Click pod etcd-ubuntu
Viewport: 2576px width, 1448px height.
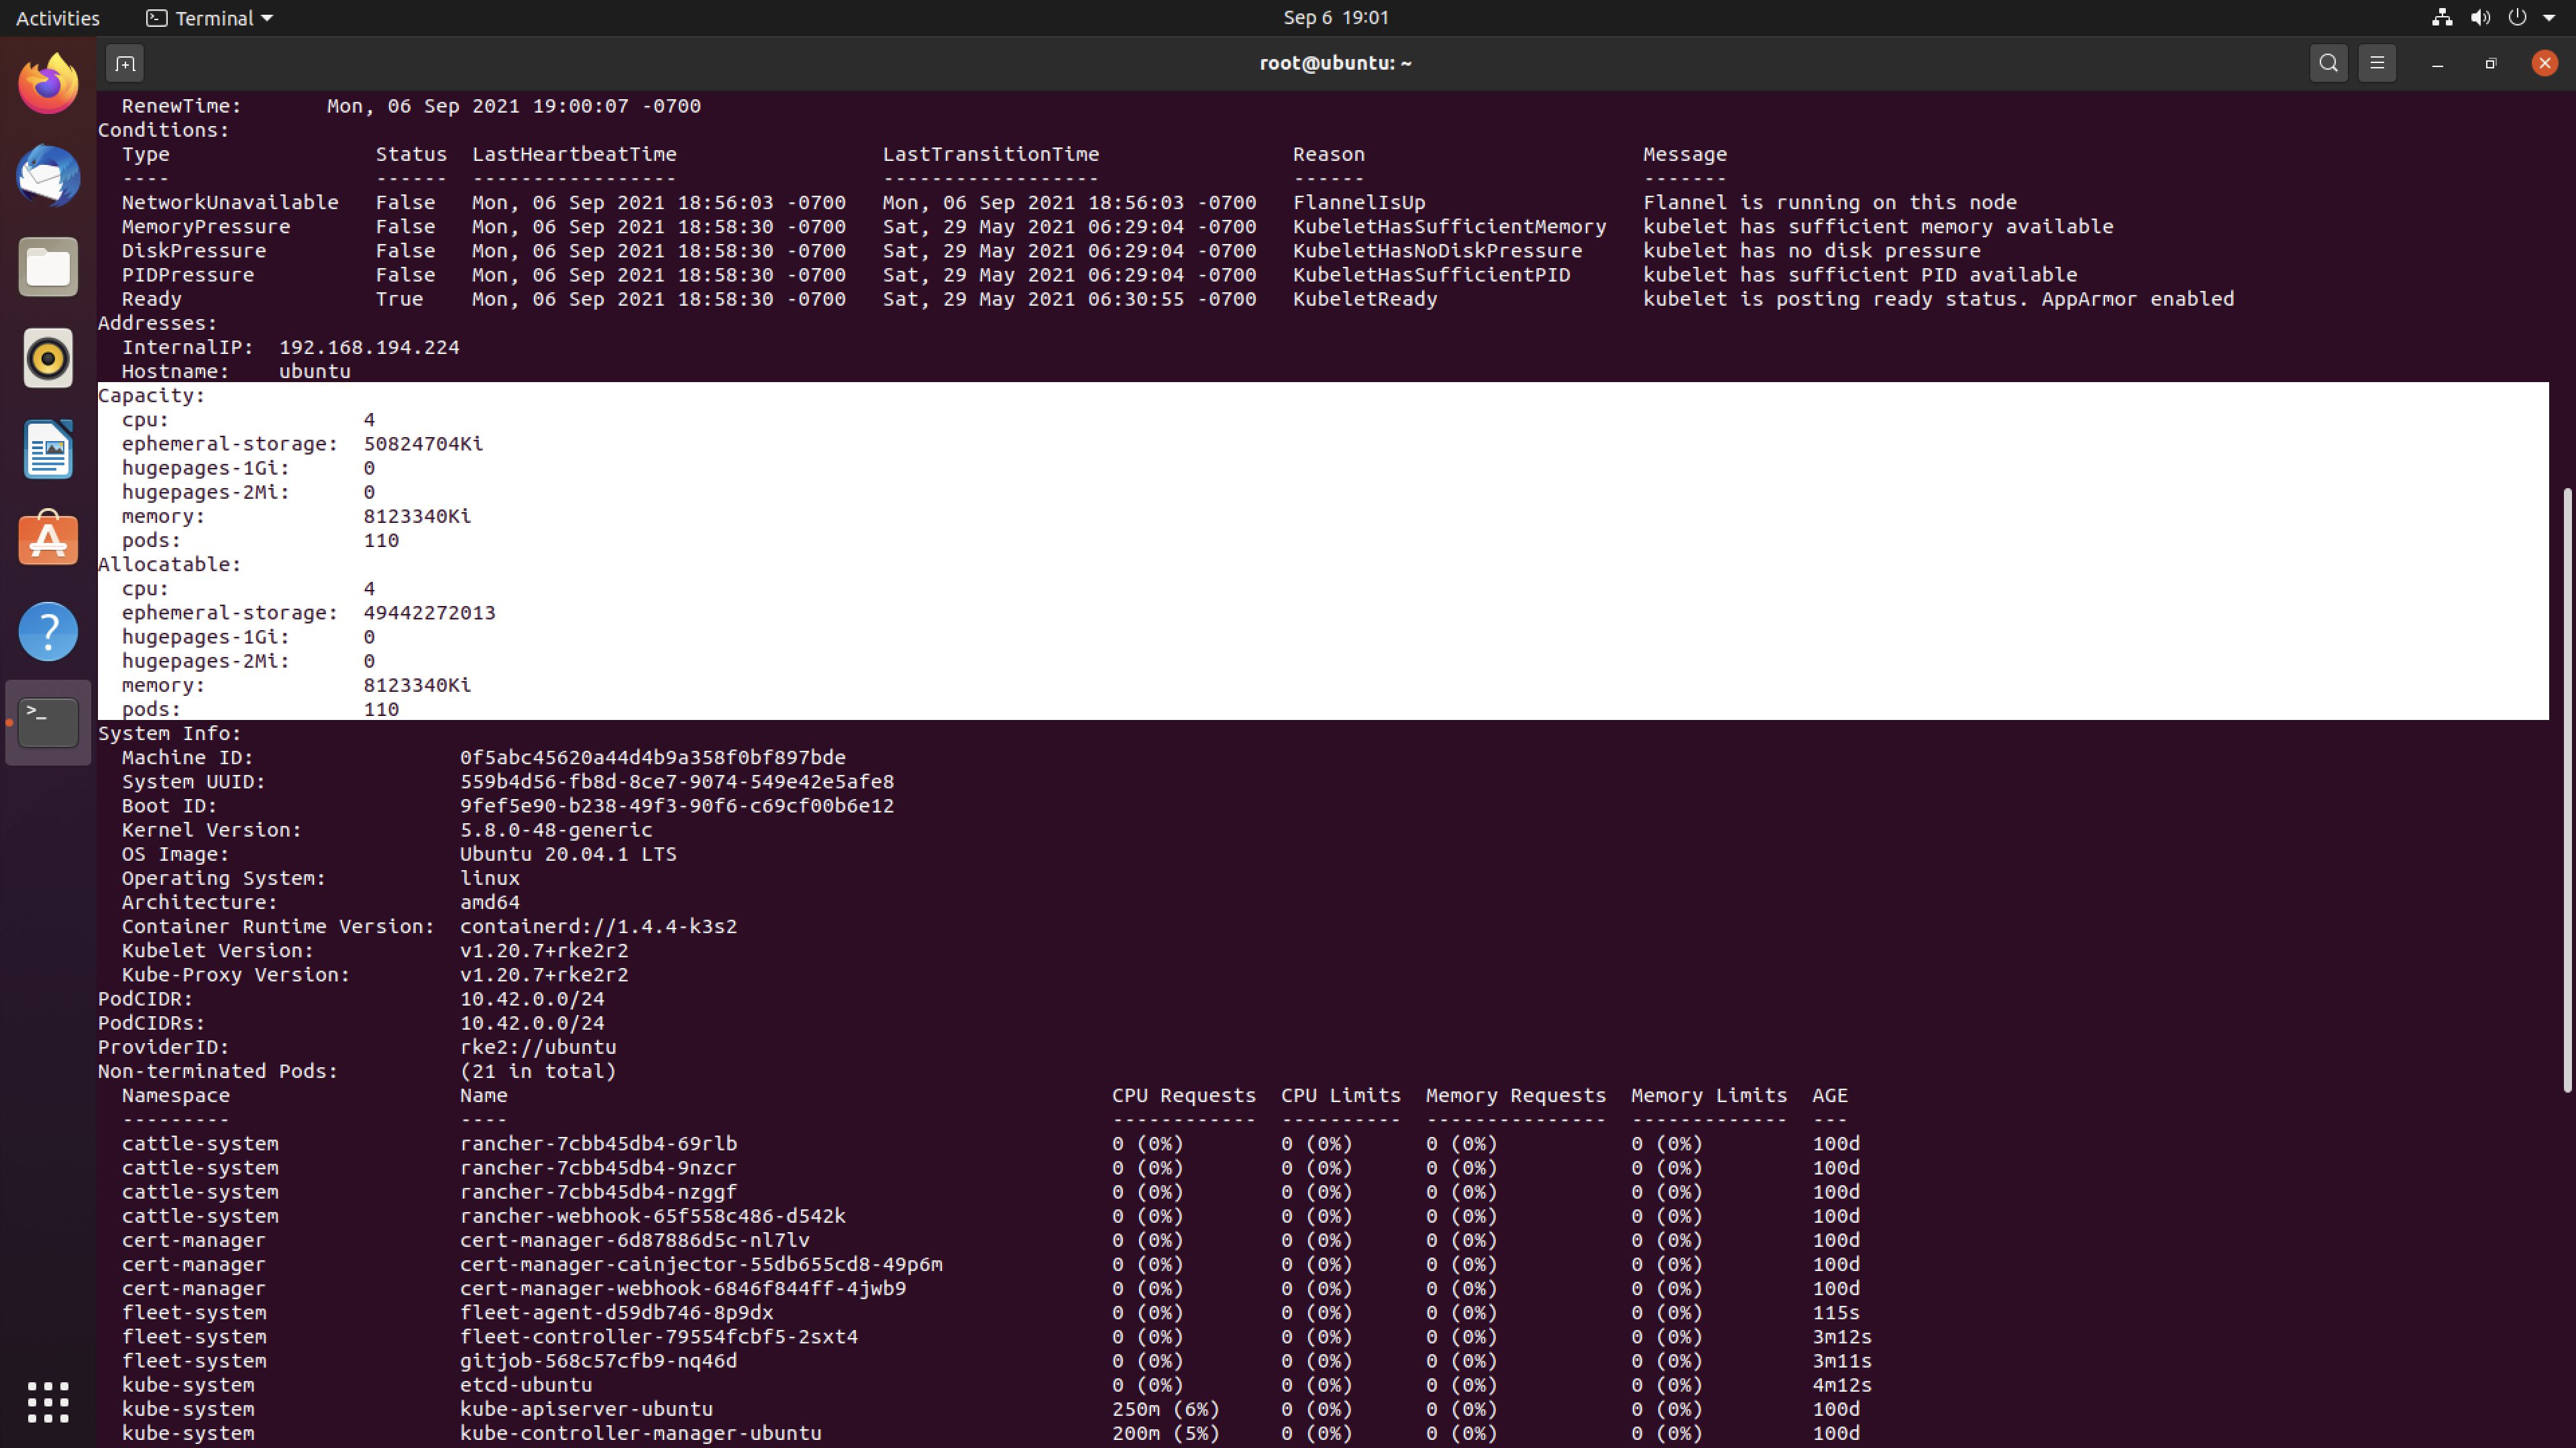[526, 1385]
